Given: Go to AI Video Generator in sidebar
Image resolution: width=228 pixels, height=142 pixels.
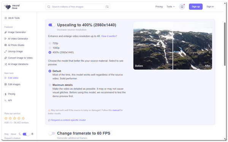Looking at the screenshot, I should coord(18,39).
